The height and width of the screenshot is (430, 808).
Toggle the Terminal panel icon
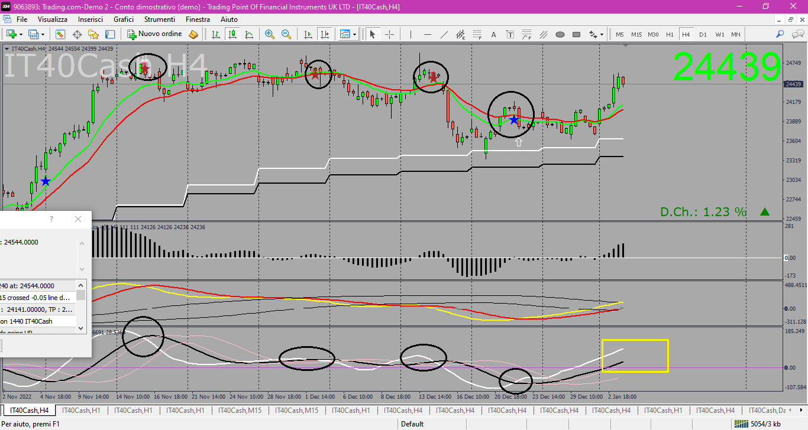(x=110, y=34)
